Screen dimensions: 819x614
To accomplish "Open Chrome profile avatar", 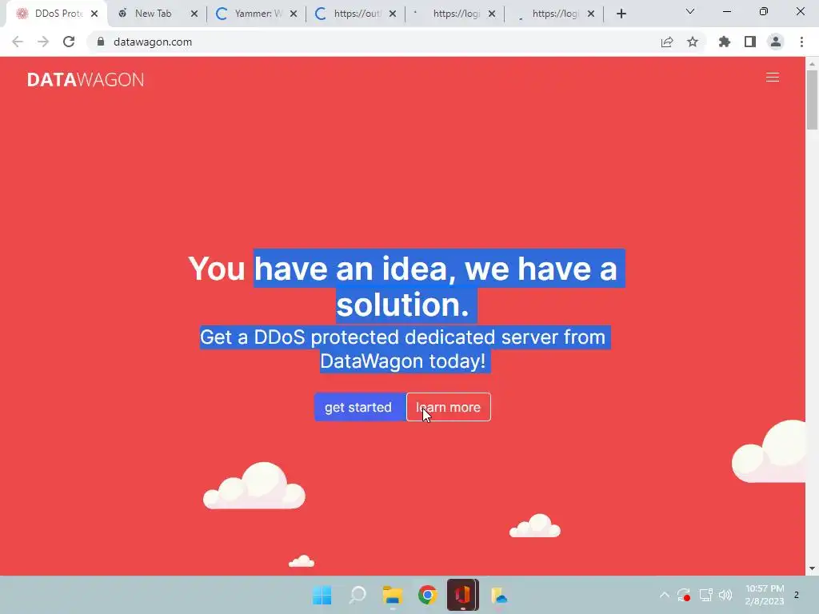I will [x=776, y=42].
